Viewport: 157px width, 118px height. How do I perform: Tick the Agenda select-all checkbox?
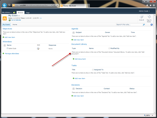pos(74,33)
